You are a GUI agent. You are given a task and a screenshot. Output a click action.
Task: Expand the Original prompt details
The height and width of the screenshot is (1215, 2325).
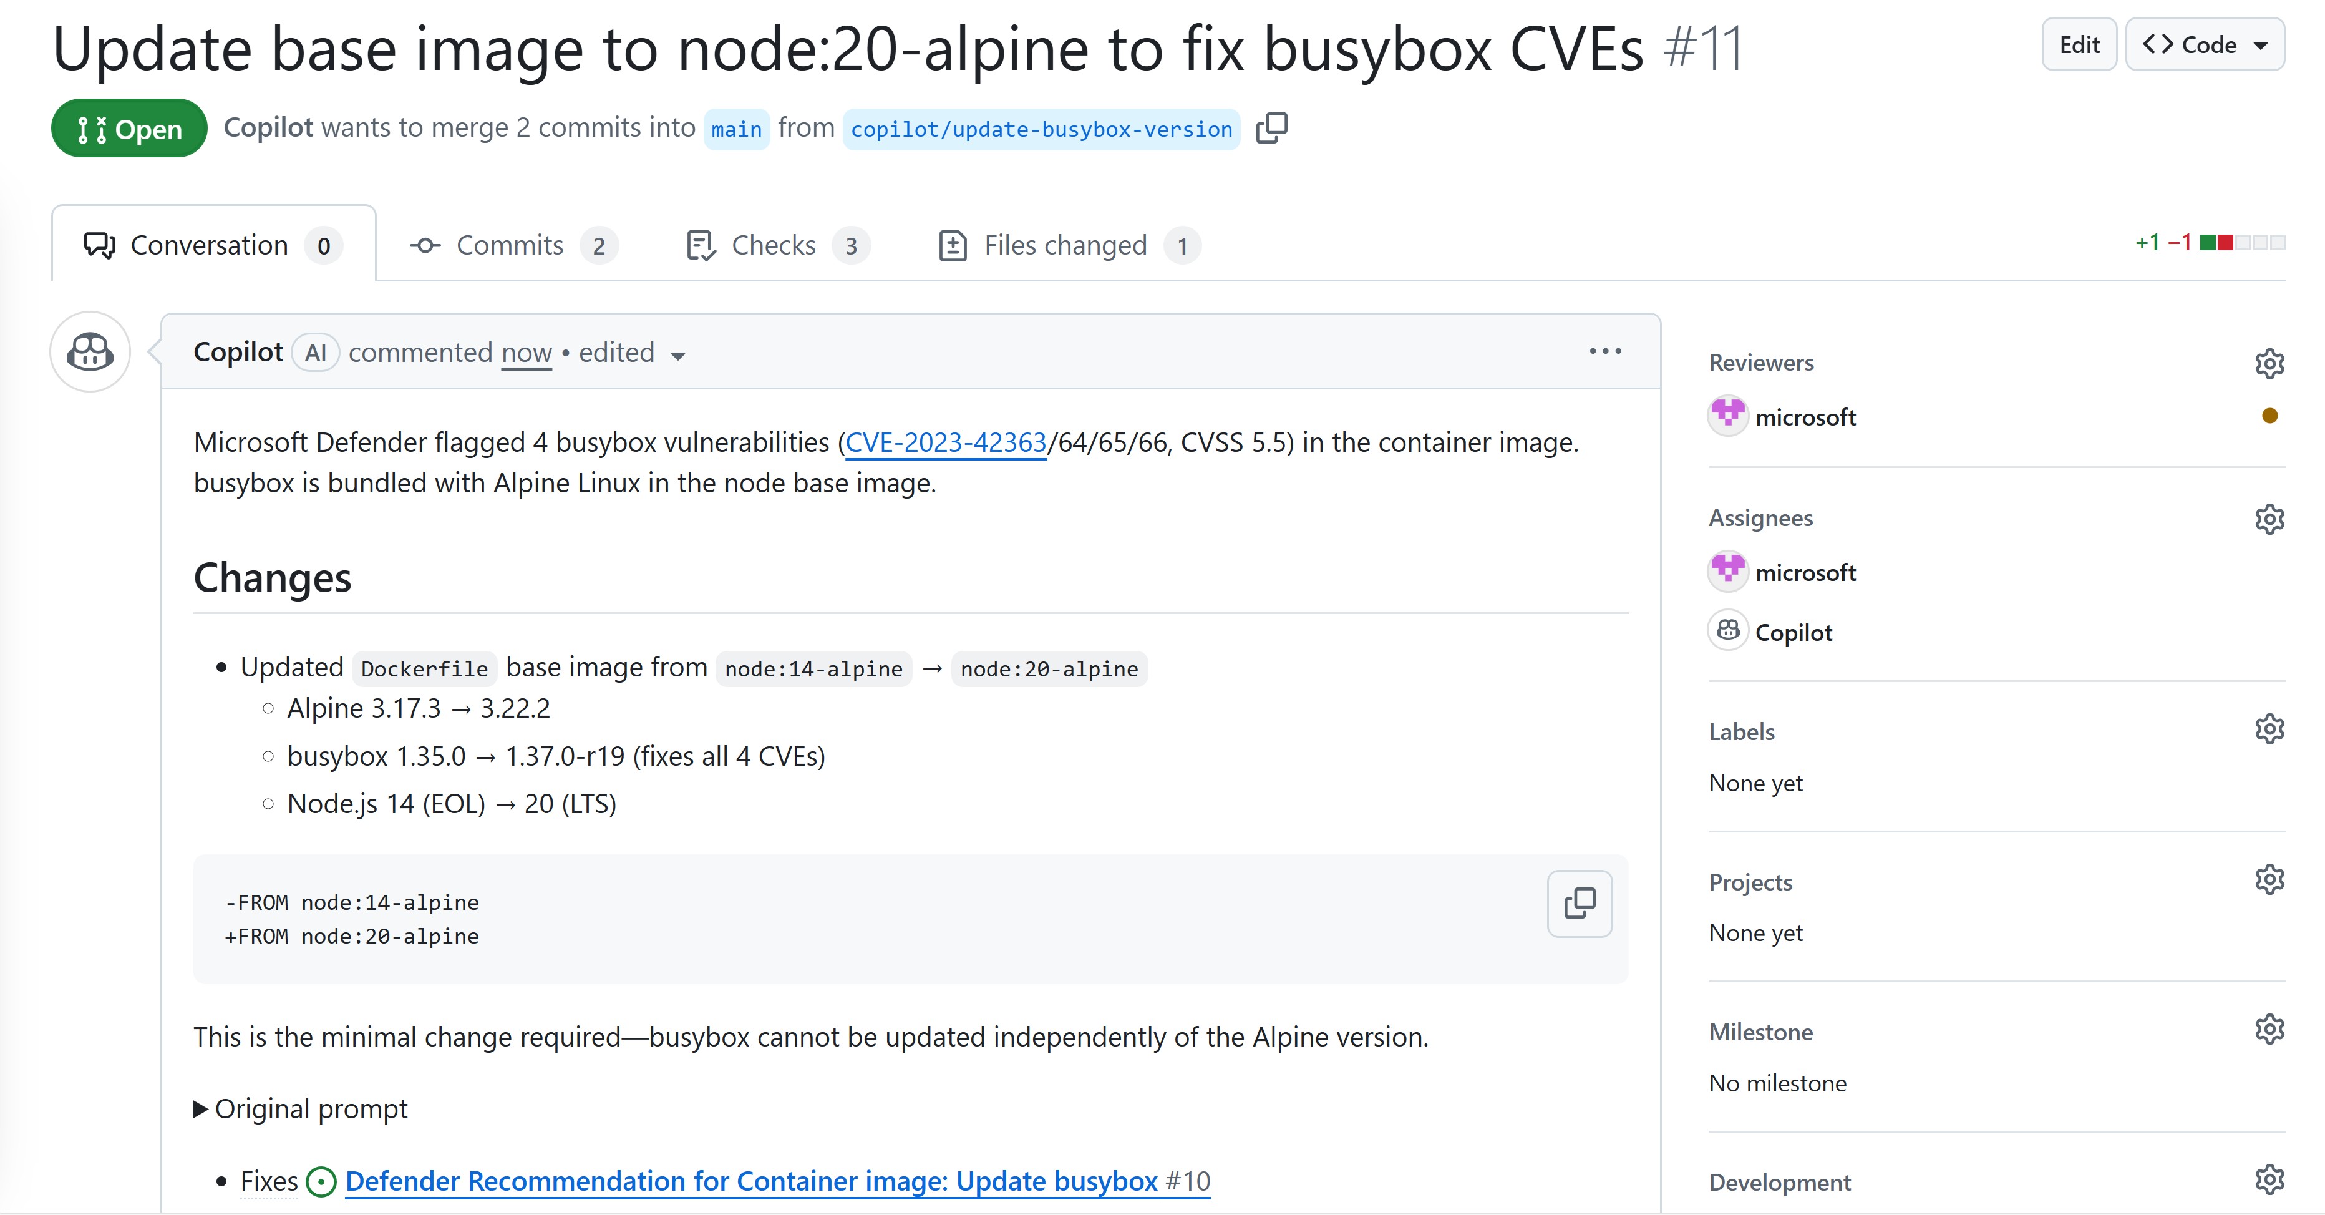301,1108
